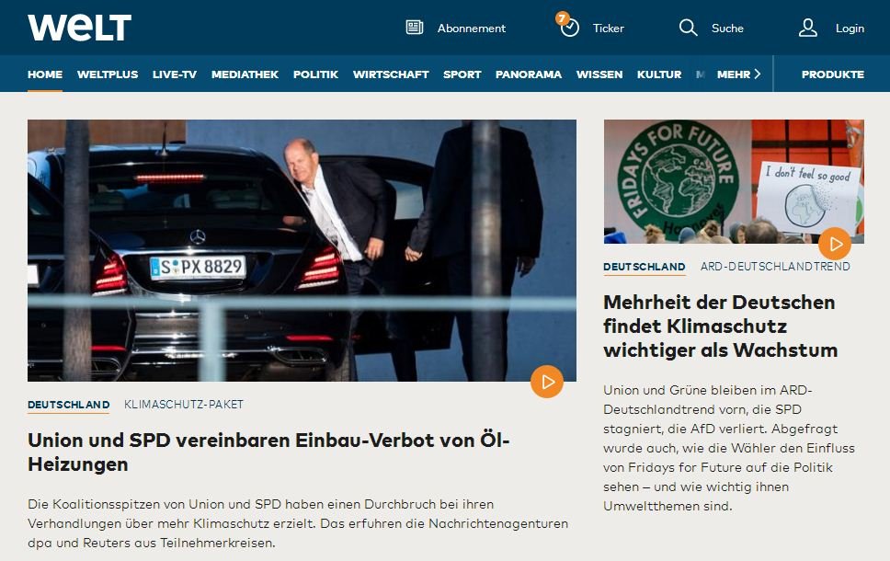
Task: Open the WIRTSCHAFT section
Action: coord(391,74)
